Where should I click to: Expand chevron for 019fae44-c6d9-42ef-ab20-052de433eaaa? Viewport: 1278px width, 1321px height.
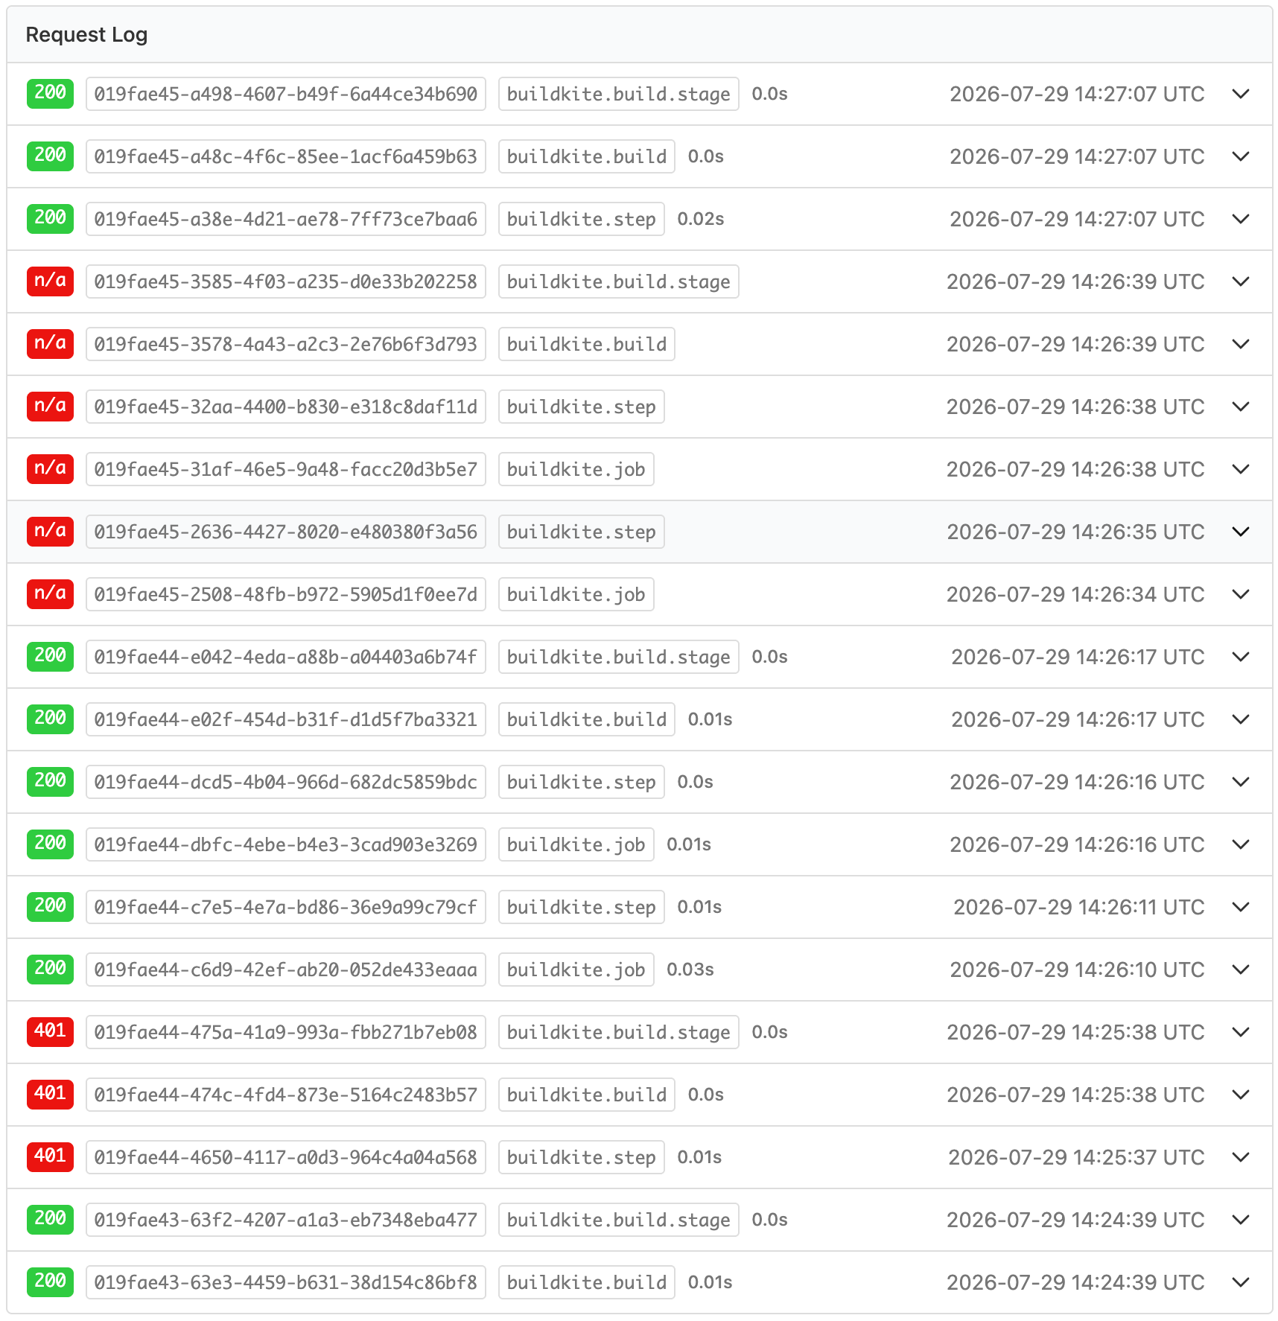point(1240,970)
